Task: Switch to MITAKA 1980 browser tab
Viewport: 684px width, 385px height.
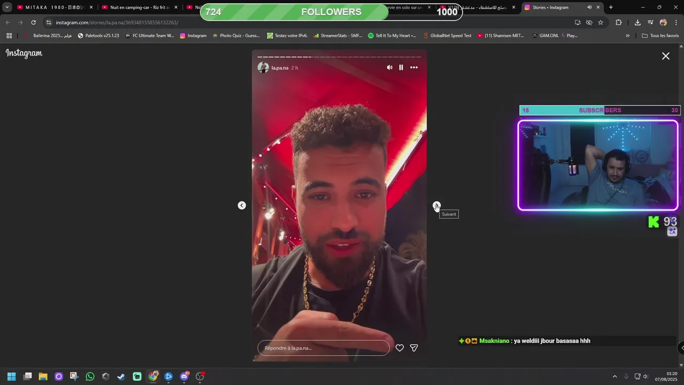Action: coord(56,7)
